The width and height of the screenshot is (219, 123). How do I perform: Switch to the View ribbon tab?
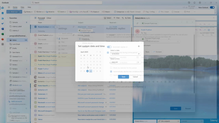pyautogui.click(x=22, y=7)
